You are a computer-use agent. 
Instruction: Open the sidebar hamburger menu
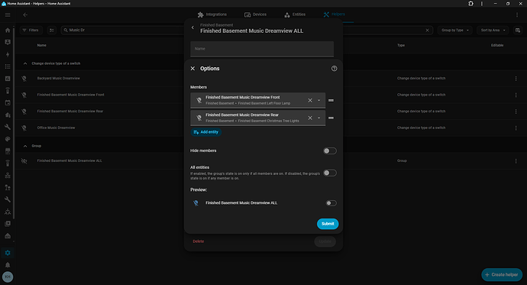pyautogui.click(x=8, y=15)
